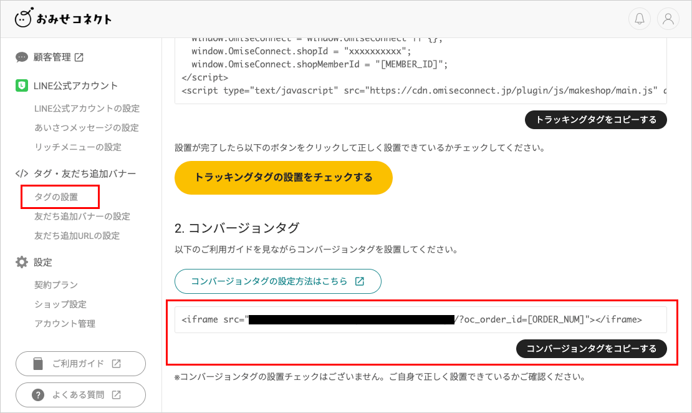Click the speech bubble icon beside 顧客管理
The height and width of the screenshot is (413, 692).
point(22,57)
